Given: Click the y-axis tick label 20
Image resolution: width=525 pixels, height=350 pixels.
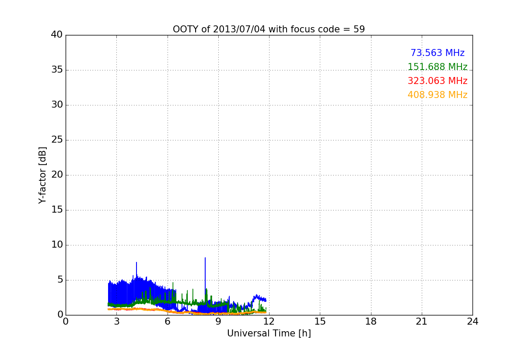Looking at the screenshot, I should coord(57,175).
